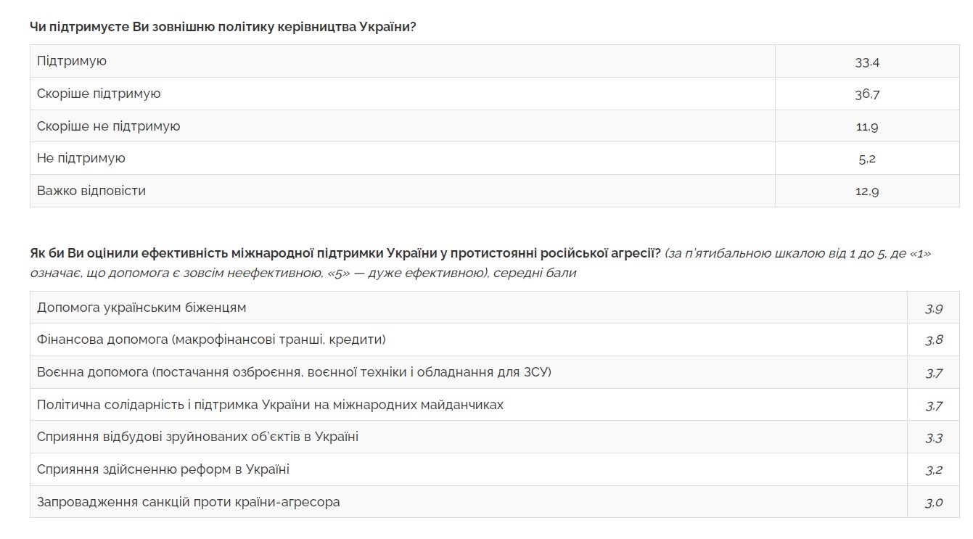Image resolution: width=973 pixels, height=539 pixels.
Task: Select the 'Сприяння здійсненню реформ' row label
Action: click(163, 469)
